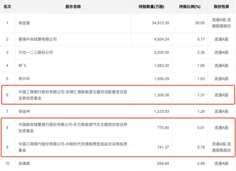Click share count 34,912.35
Image resolution: width=236 pixels, height=171 pixels.
(x=161, y=23)
